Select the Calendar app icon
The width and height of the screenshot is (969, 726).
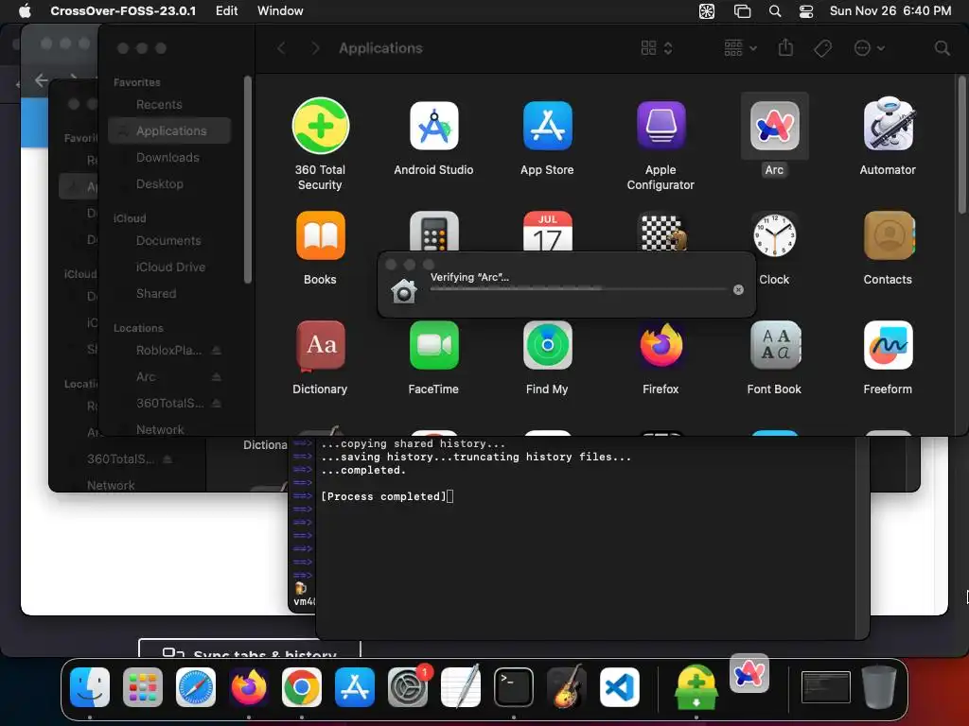(x=547, y=231)
